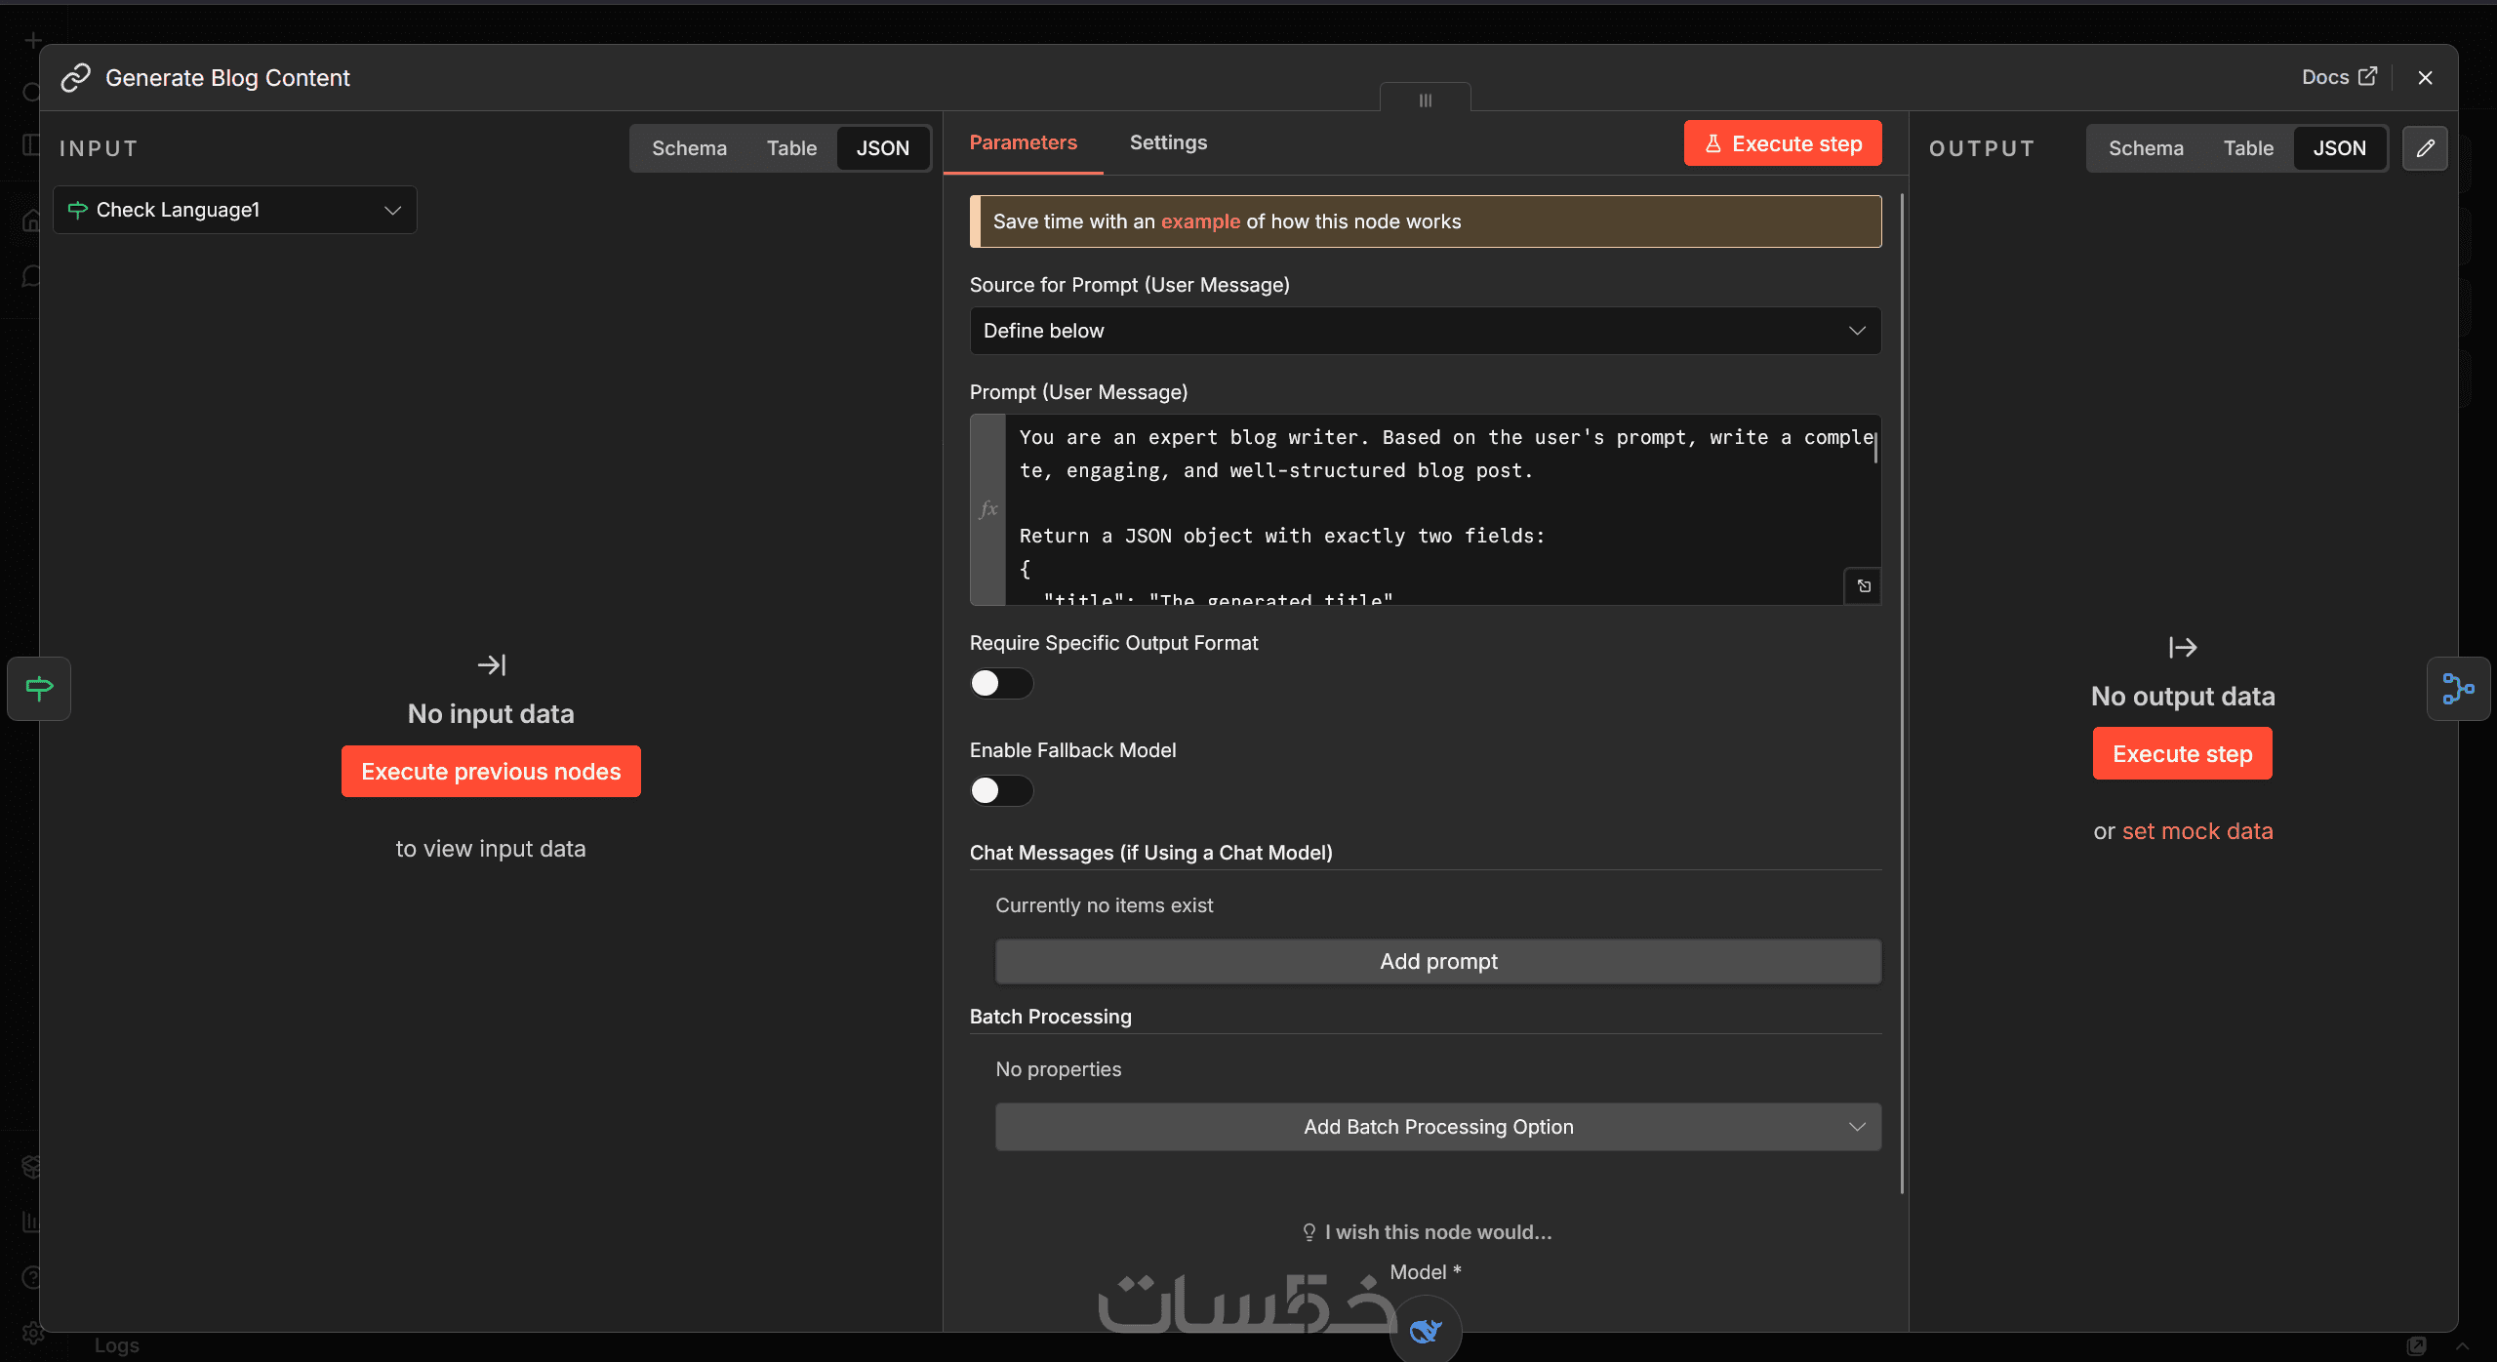Select the Schema tab in Input panel

click(689, 148)
